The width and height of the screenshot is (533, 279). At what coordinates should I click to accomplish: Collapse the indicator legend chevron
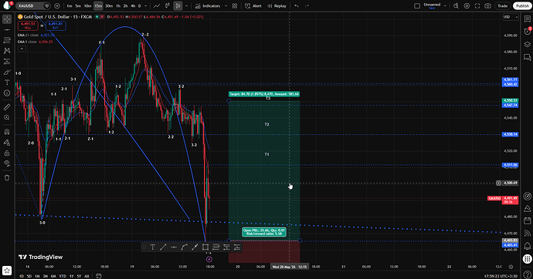(22, 49)
